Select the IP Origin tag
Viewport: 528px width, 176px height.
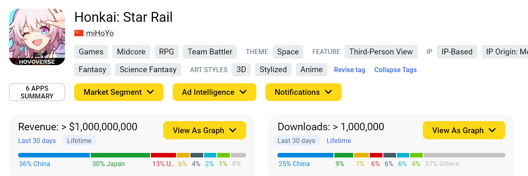point(505,52)
